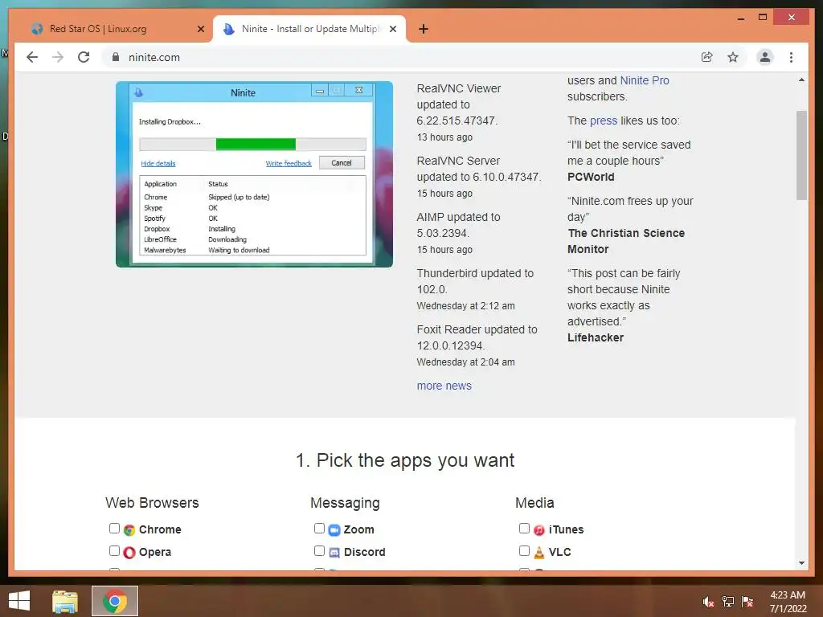The width and height of the screenshot is (823, 617).
Task: Open the Chrome profile avatar
Action: coord(765,57)
